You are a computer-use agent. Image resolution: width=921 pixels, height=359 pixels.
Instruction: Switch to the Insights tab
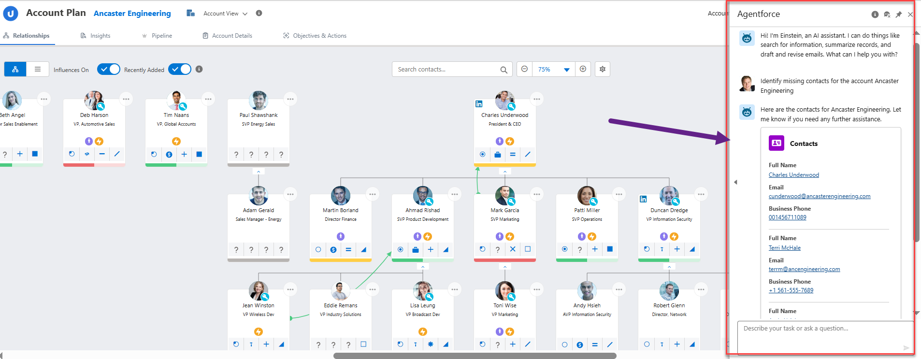click(x=96, y=36)
